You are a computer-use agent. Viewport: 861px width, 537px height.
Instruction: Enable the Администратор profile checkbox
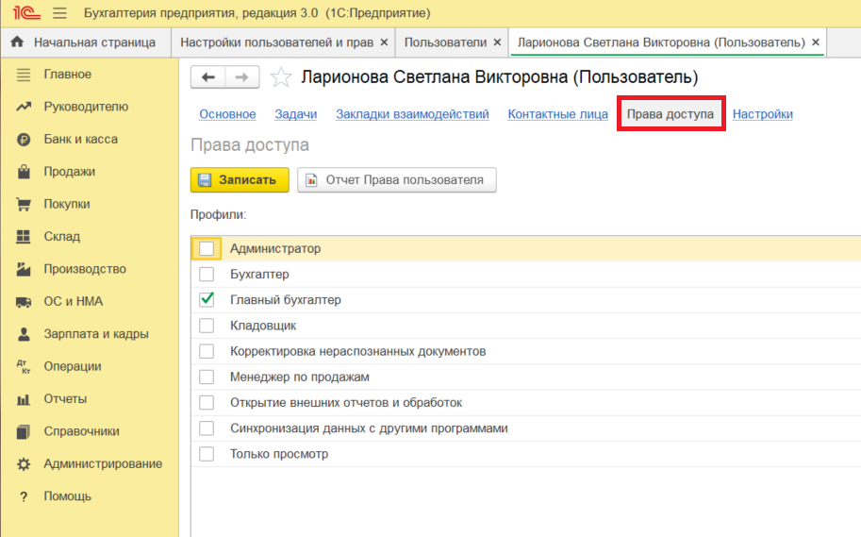pos(207,249)
